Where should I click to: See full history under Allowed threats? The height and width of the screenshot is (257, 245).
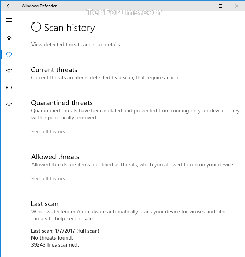click(x=48, y=179)
